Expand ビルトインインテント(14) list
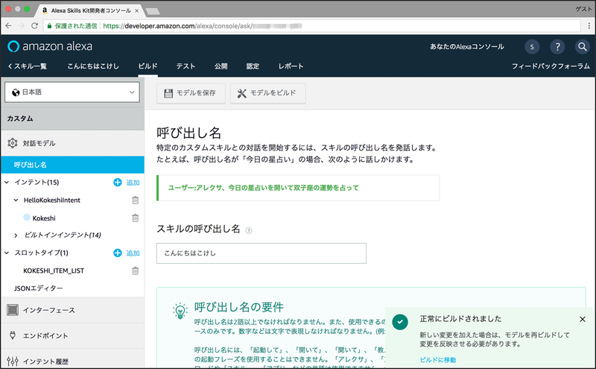 coord(16,236)
